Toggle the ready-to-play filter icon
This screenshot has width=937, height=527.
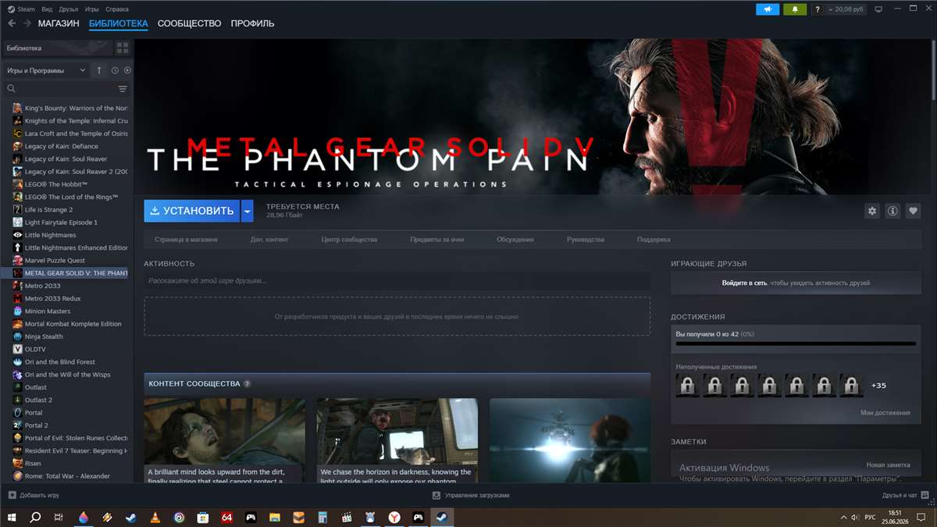127,70
